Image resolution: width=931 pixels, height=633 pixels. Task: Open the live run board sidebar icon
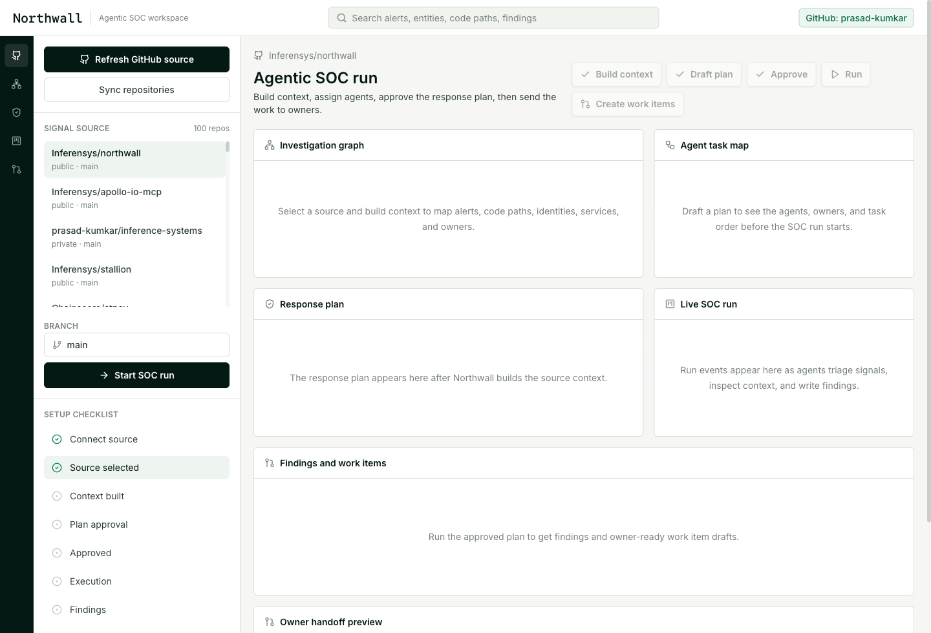tap(17, 141)
